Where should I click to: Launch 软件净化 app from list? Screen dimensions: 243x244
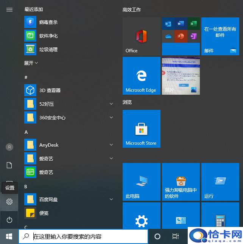[x=48, y=36]
